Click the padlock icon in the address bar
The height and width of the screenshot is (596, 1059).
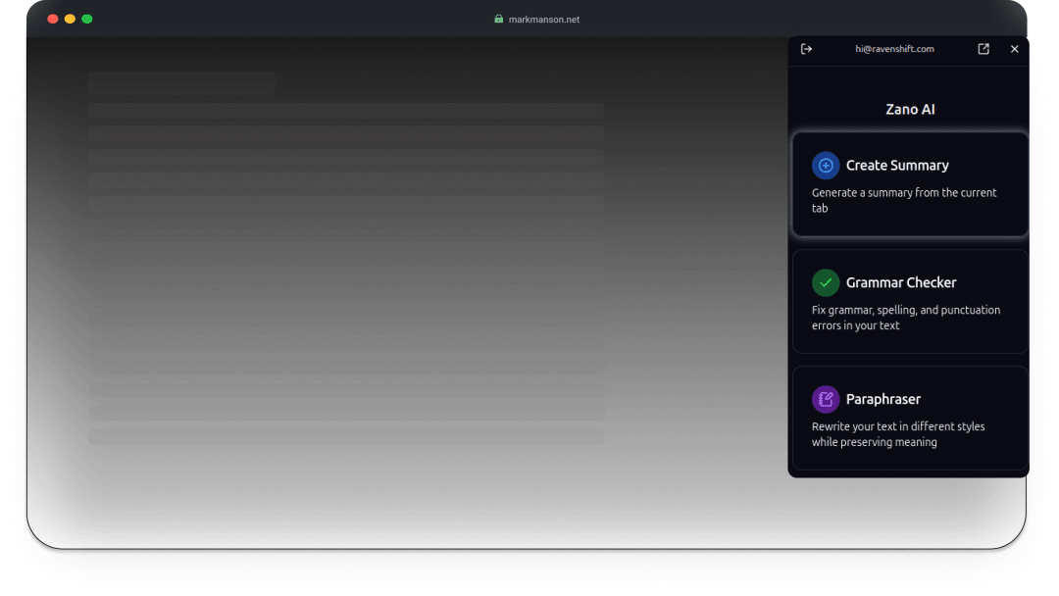499,19
